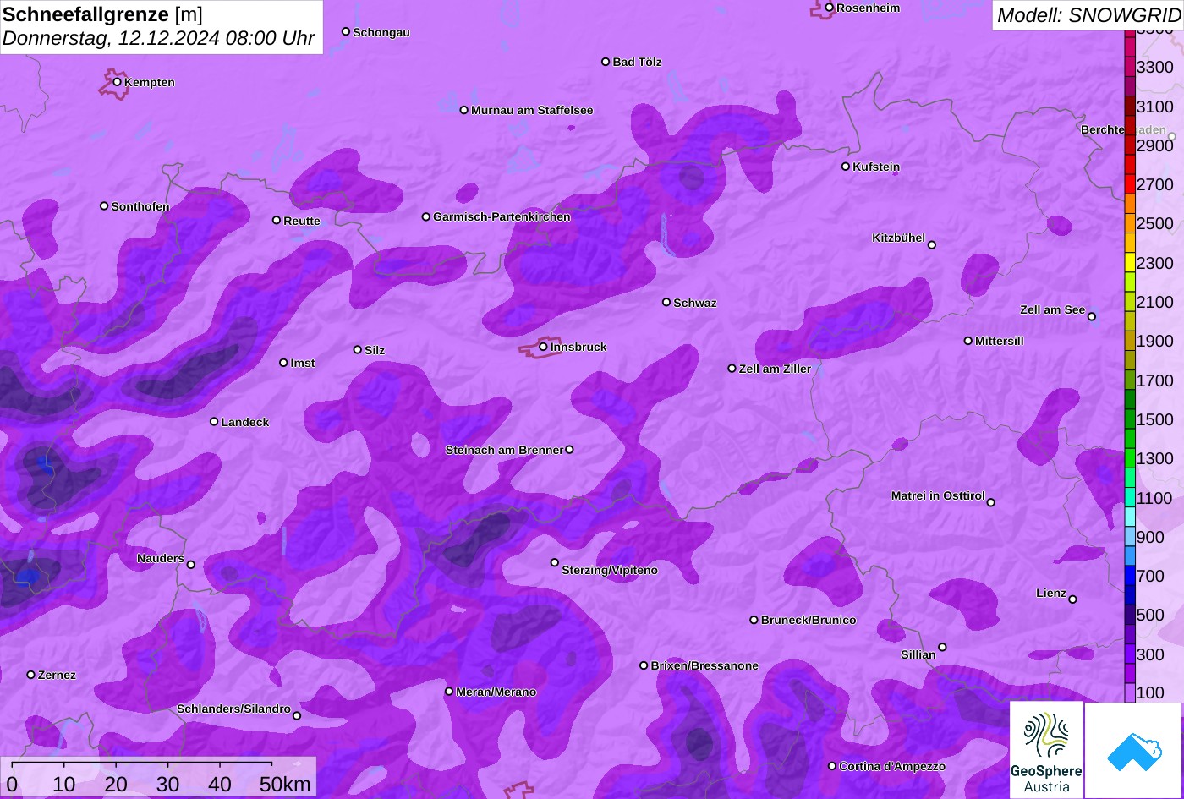Click the 'Schneefallgrenze [m]' map title
The height and width of the screenshot is (799, 1184).
[x=103, y=14]
